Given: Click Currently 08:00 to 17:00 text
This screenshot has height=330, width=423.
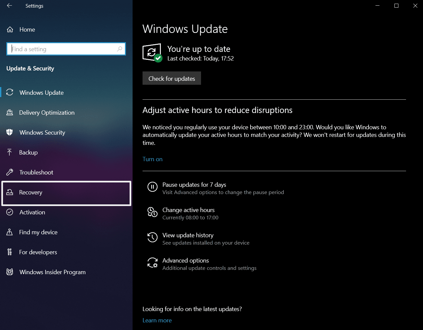Looking at the screenshot, I should [190, 218].
